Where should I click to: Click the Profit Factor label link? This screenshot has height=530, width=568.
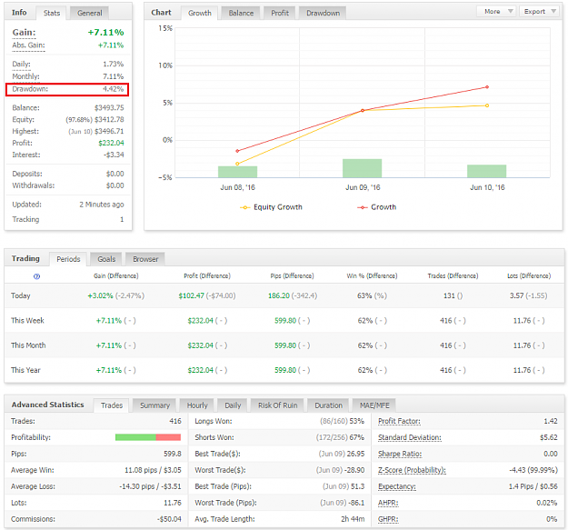(399, 421)
